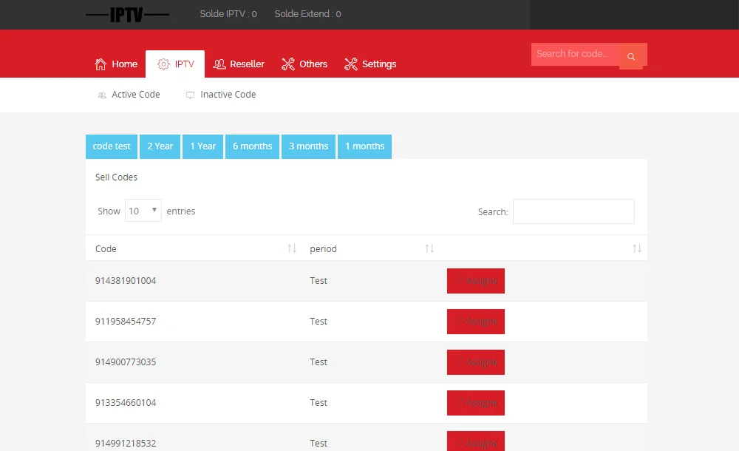
Task: Sort table by Code column
Action: click(x=292, y=248)
